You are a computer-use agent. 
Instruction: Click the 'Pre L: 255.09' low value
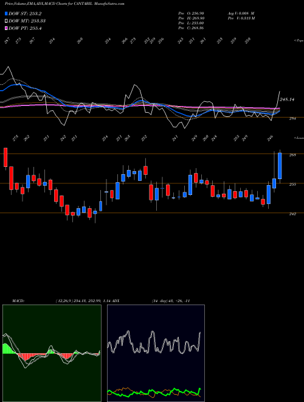click(x=191, y=23)
